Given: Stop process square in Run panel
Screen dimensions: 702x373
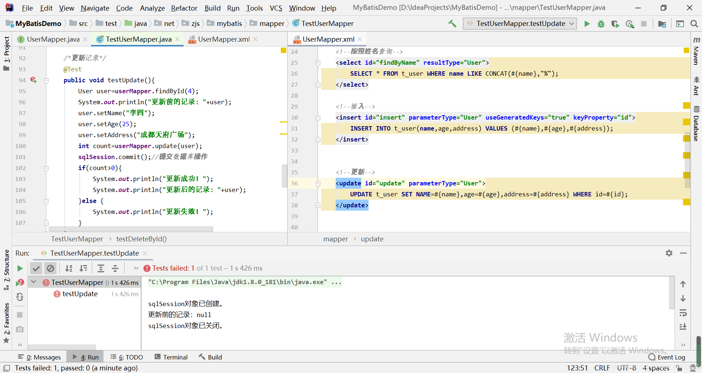Looking at the screenshot, I should pyautogui.click(x=20, y=315).
